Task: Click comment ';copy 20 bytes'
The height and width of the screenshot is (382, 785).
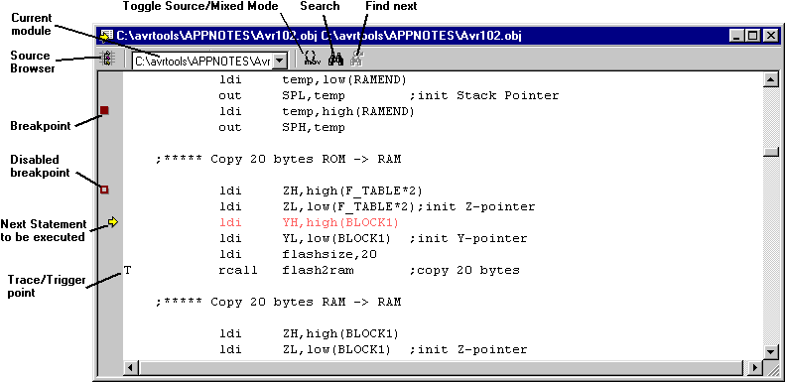Action: pyautogui.click(x=464, y=270)
